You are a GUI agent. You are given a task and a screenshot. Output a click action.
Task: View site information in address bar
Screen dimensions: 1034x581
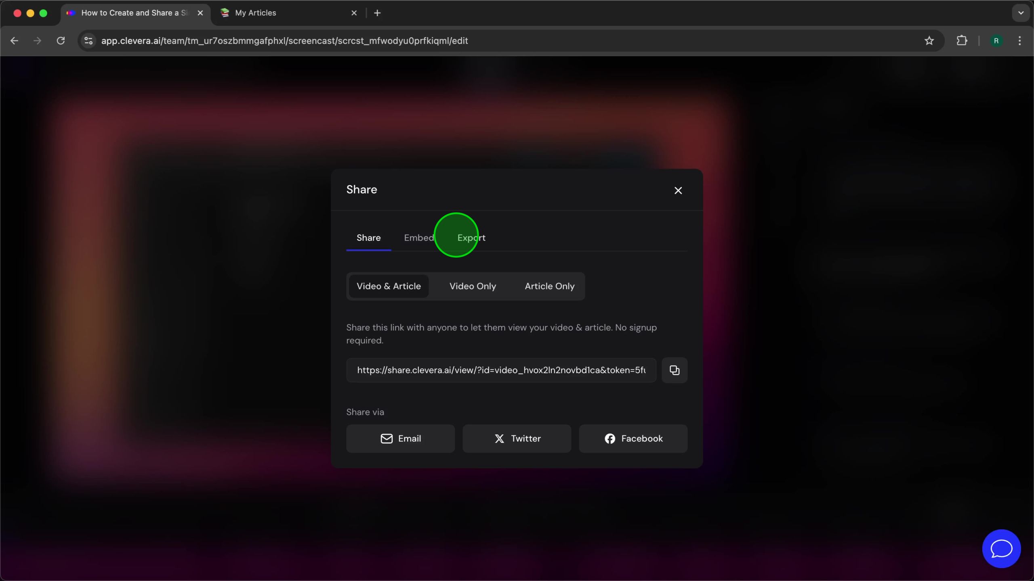coord(88,41)
